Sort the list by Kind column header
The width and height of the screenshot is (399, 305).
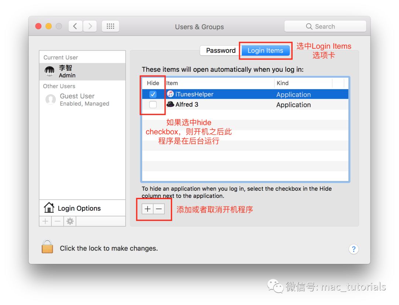tap(303, 83)
